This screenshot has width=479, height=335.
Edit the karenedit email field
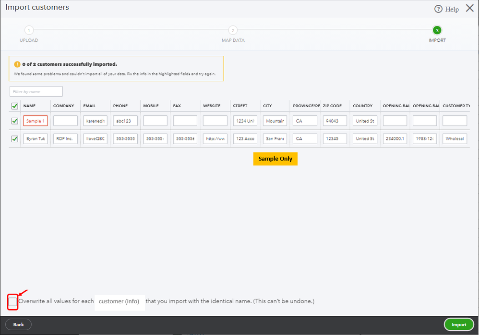(x=96, y=121)
